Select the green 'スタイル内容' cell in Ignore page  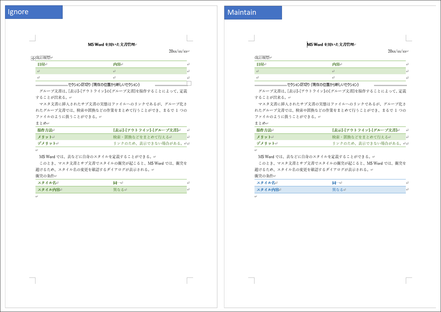point(73,190)
